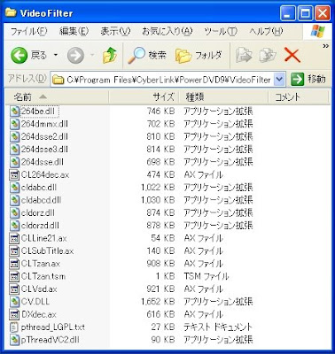Go up one folder level
The width and height of the screenshot is (335, 354).
[x=110, y=55]
